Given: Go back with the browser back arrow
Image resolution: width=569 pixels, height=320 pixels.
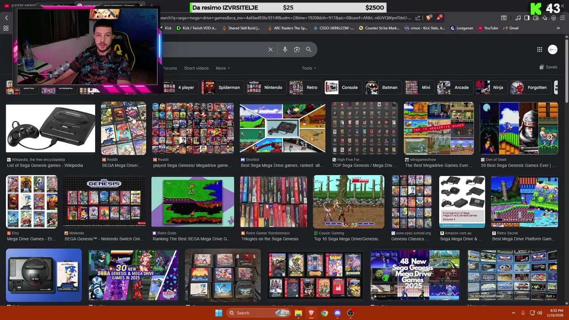Looking at the screenshot, I should [6, 18].
